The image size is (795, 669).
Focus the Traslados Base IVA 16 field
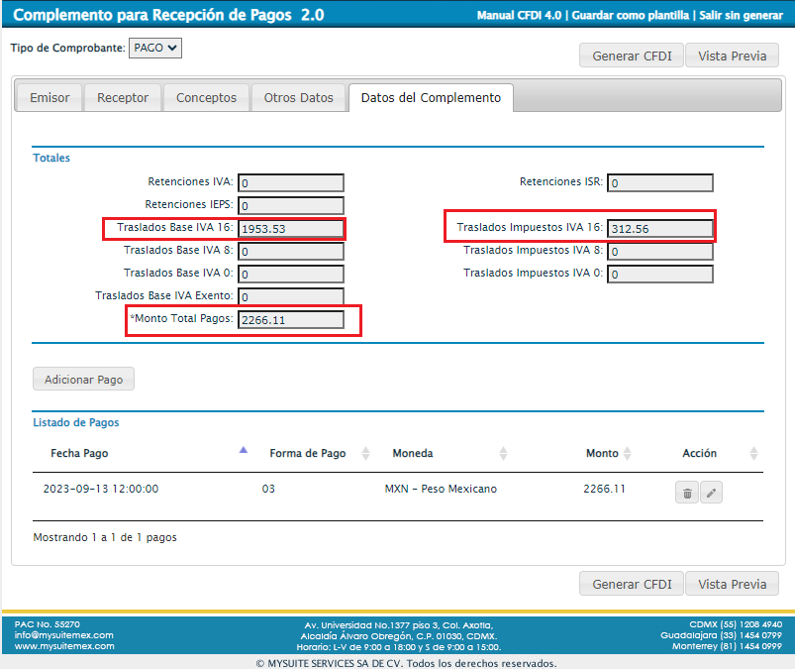[x=291, y=229]
